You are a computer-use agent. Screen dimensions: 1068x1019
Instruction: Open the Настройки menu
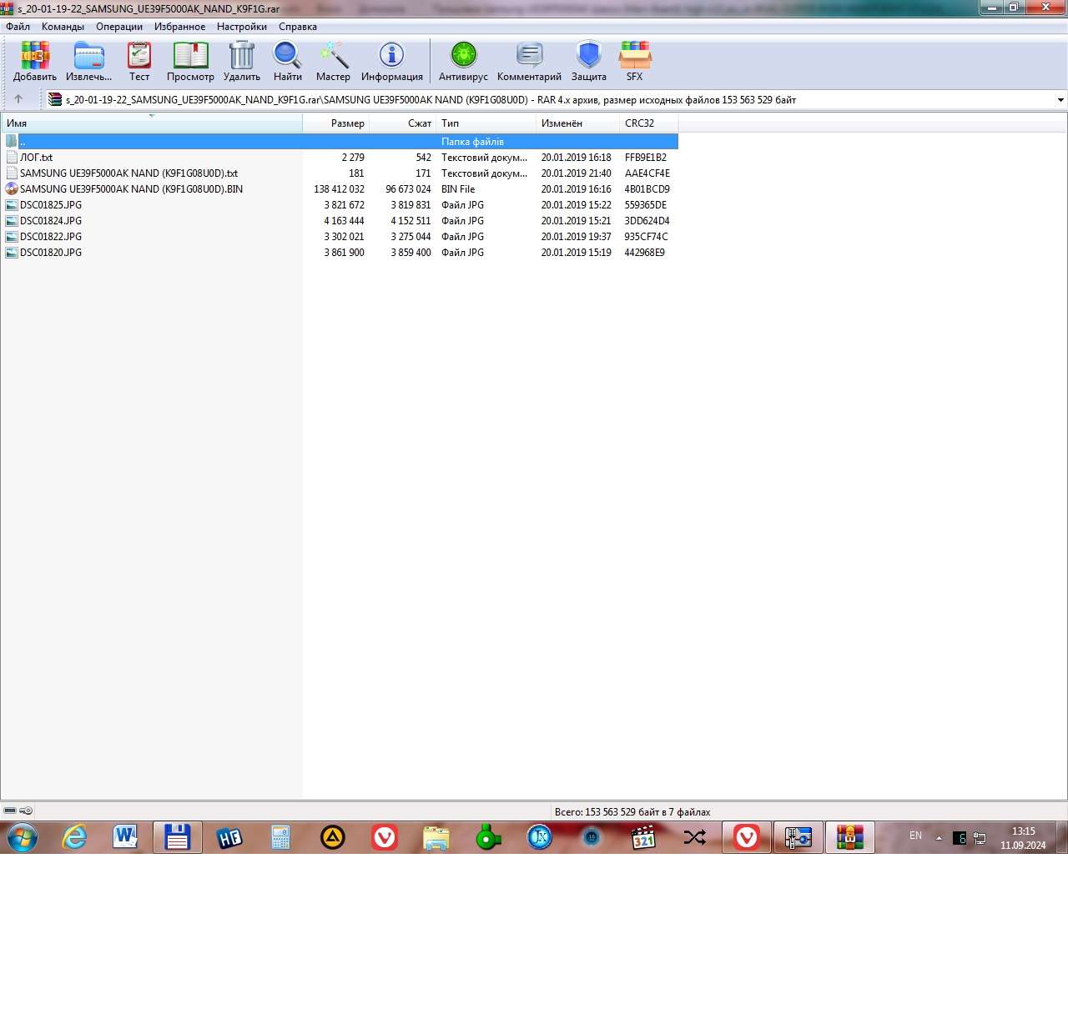coord(242,27)
